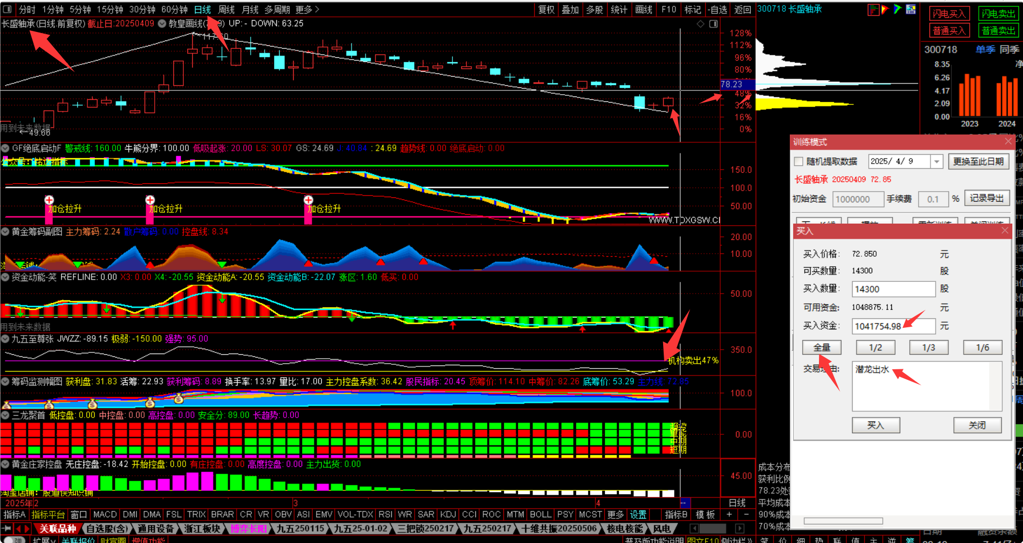Expand the 扩展 menu at the bottom left
This screenshot has height=543, width=1023.
pos(44,540)
